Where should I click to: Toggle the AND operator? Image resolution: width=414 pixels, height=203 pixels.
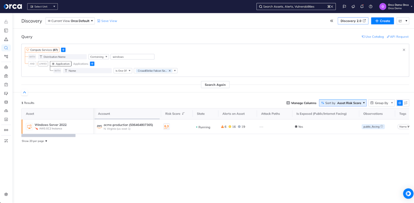[32, 64]
